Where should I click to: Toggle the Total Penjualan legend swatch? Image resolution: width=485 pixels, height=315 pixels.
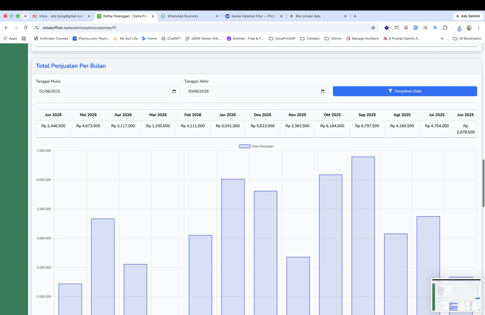click(x=245, y=146)
